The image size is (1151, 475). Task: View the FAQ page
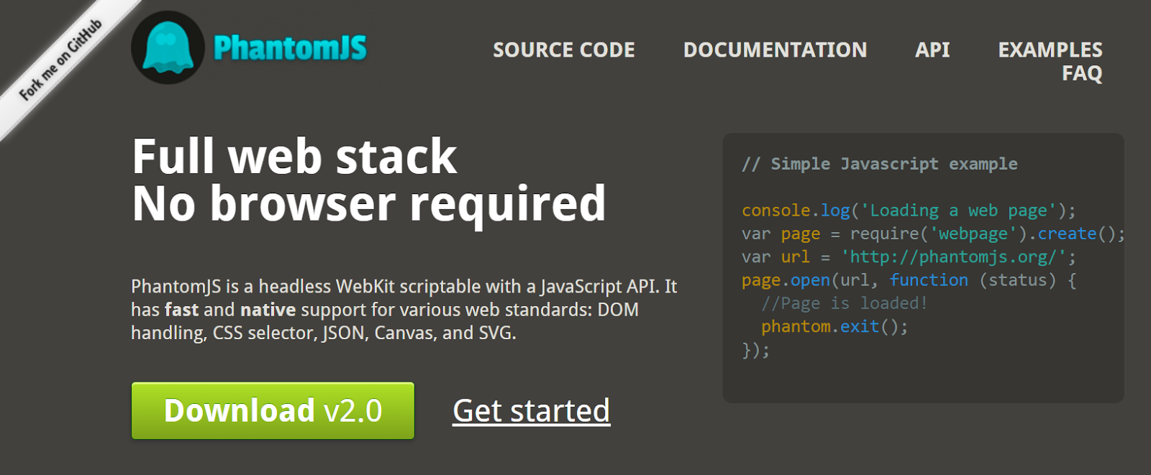(x=1083, y=73)
